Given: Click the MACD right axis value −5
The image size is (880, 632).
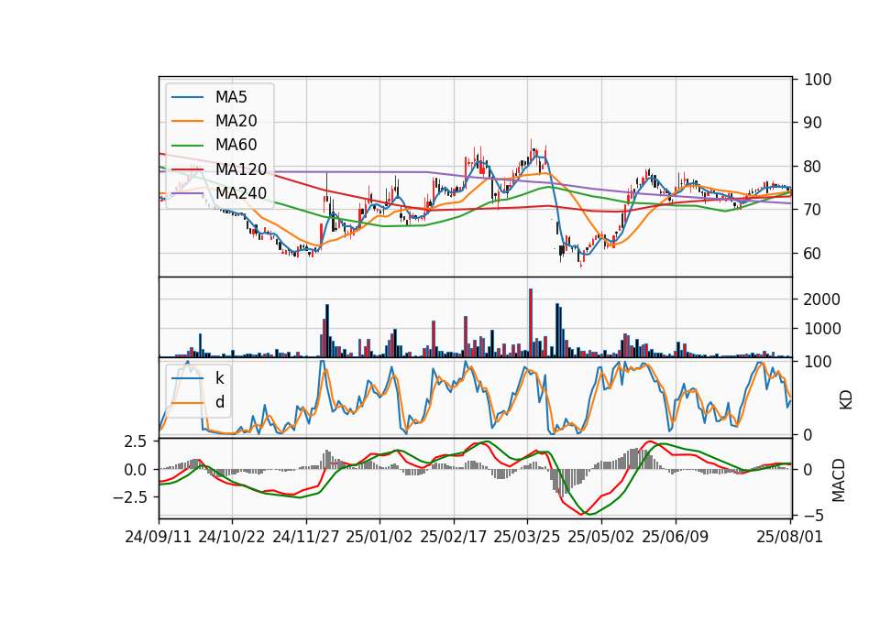Looking at the screenshot, I should 812,516.
